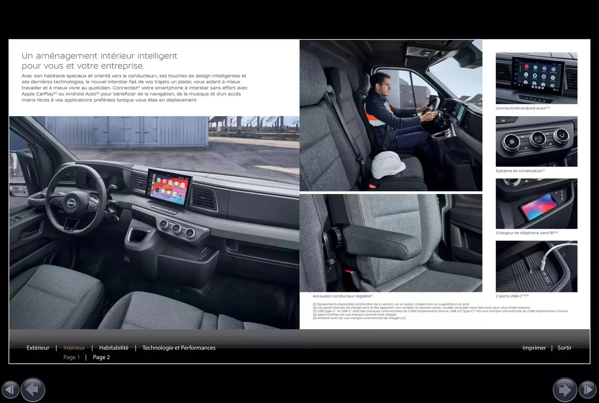Go to Page 1 of Intérieur
The height and width of the screenshot is (403, 599).
point(71,357)
